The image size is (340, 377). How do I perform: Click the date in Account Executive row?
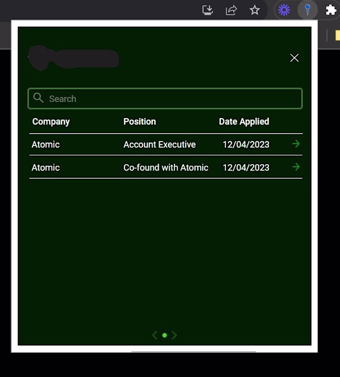[x=246, y=144]
